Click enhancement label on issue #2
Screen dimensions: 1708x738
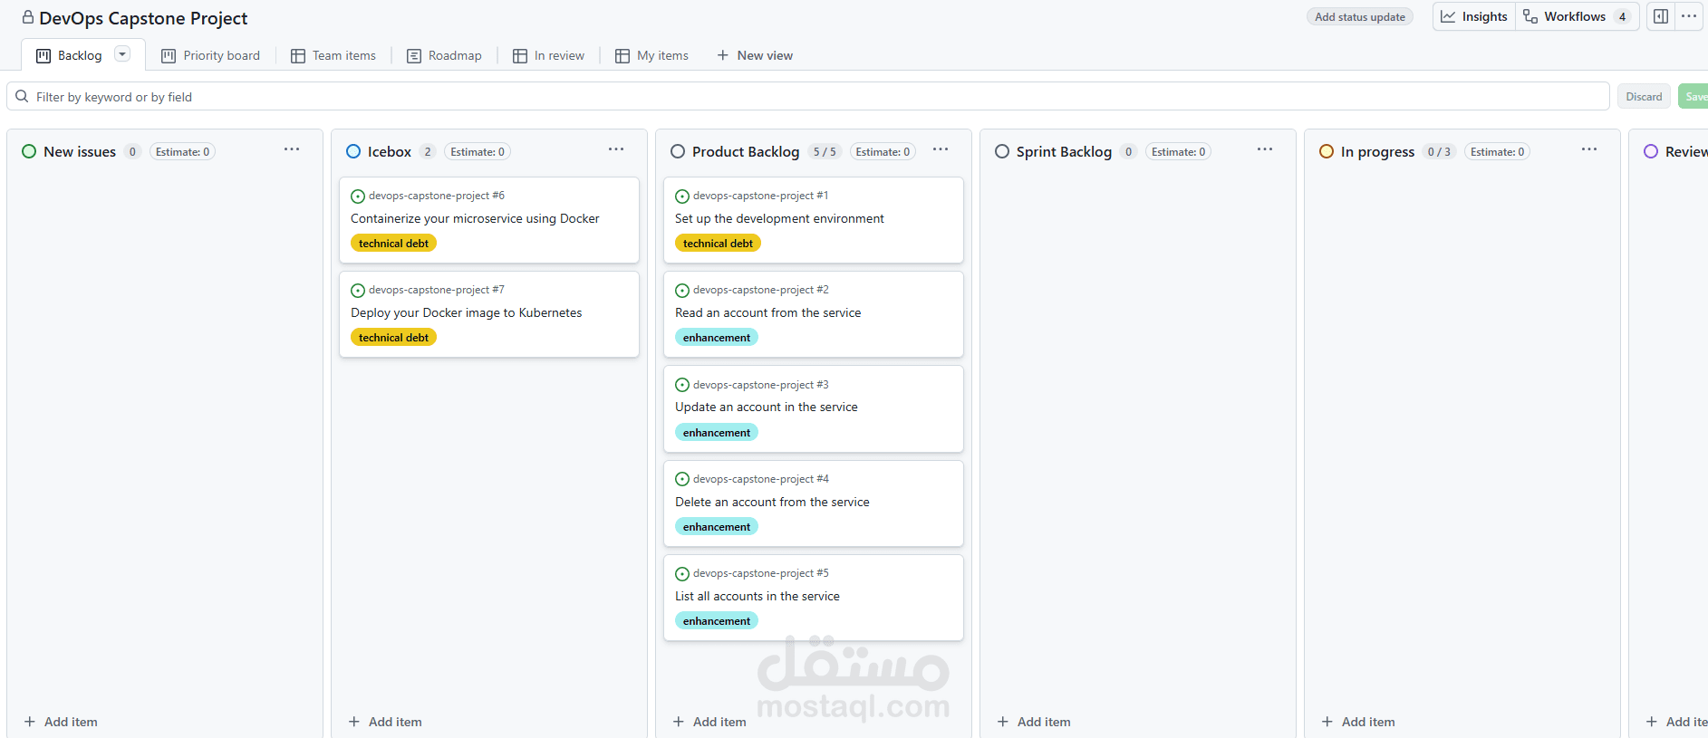tap(717, 337)
